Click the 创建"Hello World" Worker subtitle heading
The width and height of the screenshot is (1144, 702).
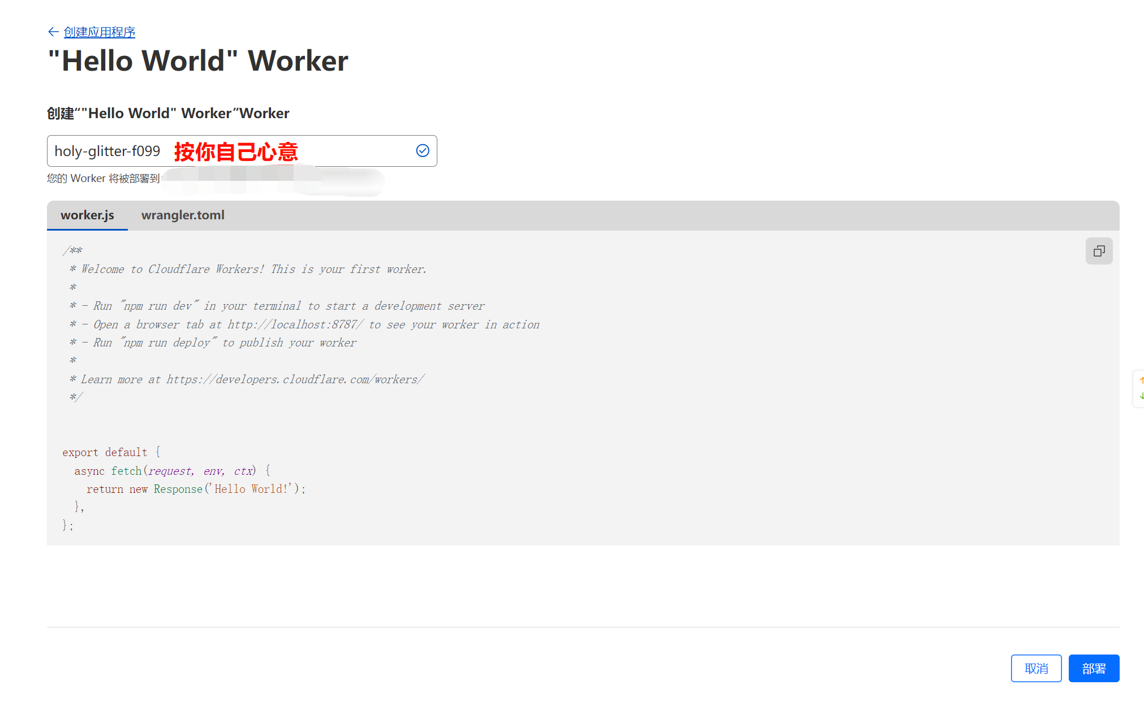(x=168, y=113)
